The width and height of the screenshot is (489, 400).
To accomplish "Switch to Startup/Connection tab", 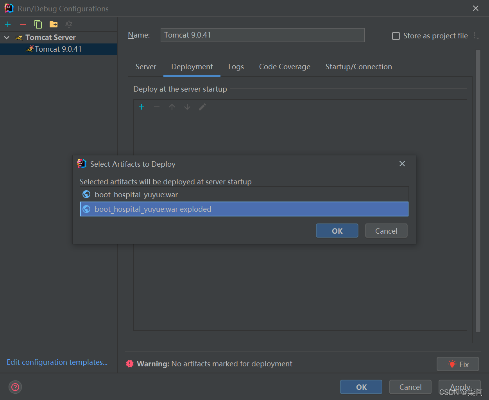I will click(x=358, y=67).
